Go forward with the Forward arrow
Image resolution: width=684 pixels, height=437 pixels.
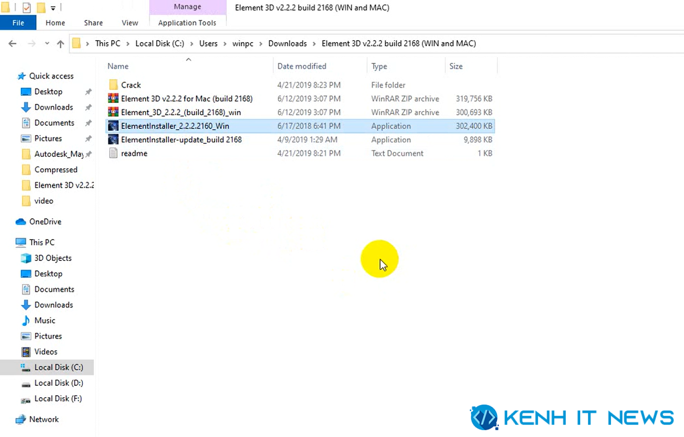coord(31,43)
